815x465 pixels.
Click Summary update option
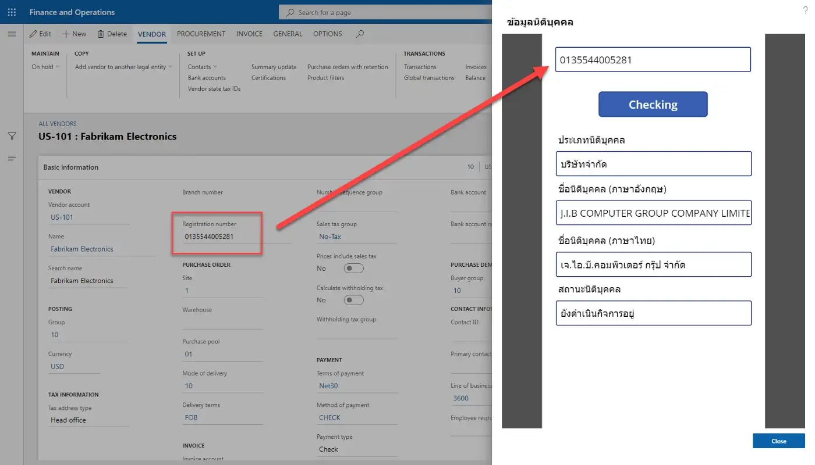tap(274, 67)
